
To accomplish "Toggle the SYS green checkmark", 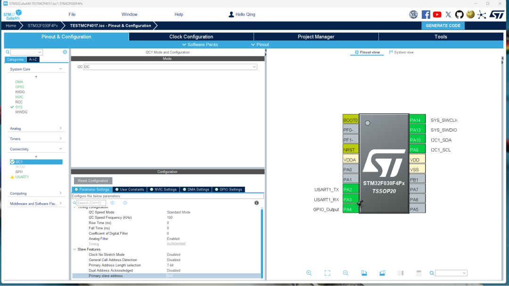I will click(12, 107).
